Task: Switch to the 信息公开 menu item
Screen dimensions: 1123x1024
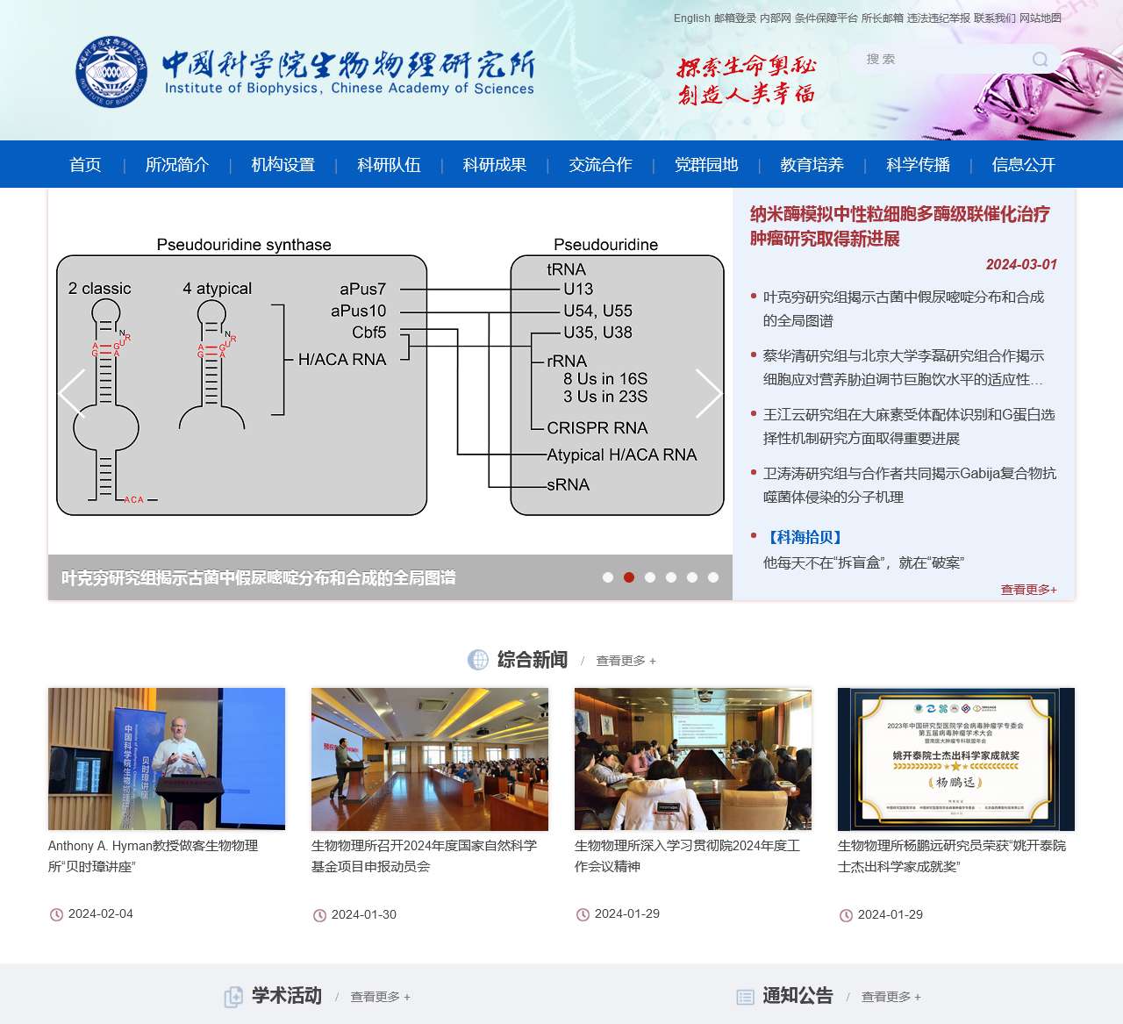Action: click(1023, 164)
